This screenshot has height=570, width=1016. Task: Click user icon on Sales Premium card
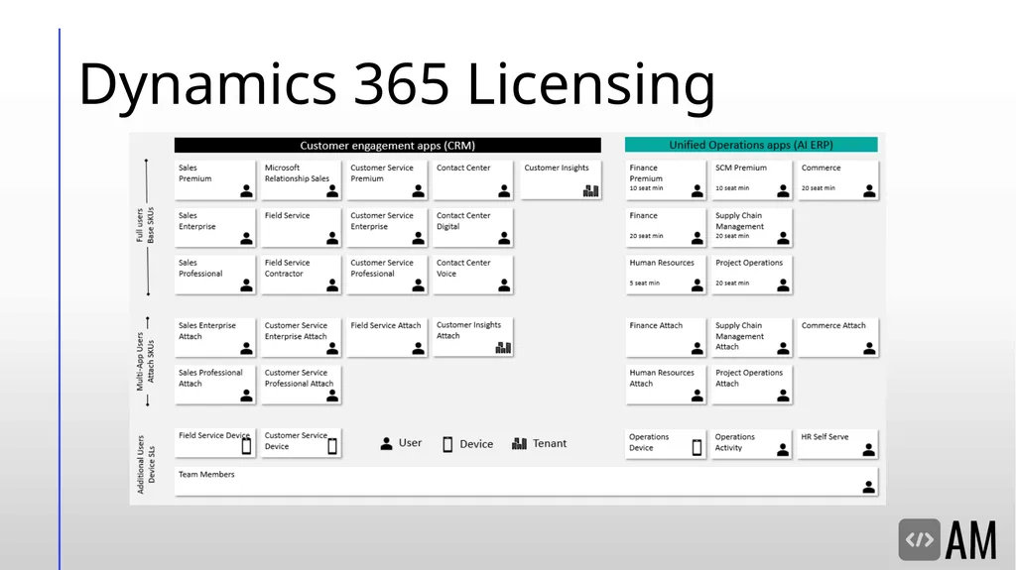click(246, 190)
